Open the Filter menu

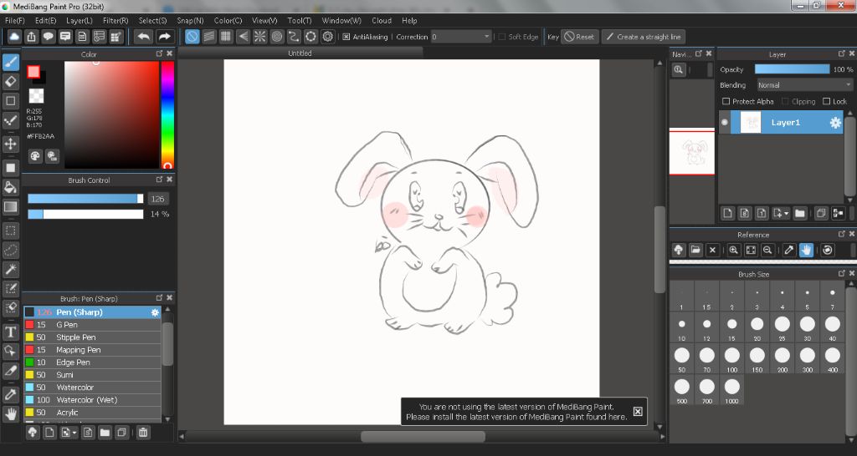click(x=115, y=20)
